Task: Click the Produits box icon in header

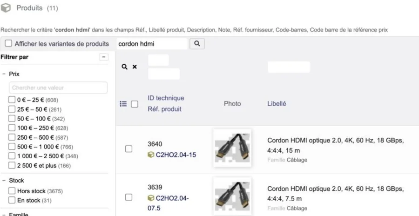Action: tap(6, 8)
